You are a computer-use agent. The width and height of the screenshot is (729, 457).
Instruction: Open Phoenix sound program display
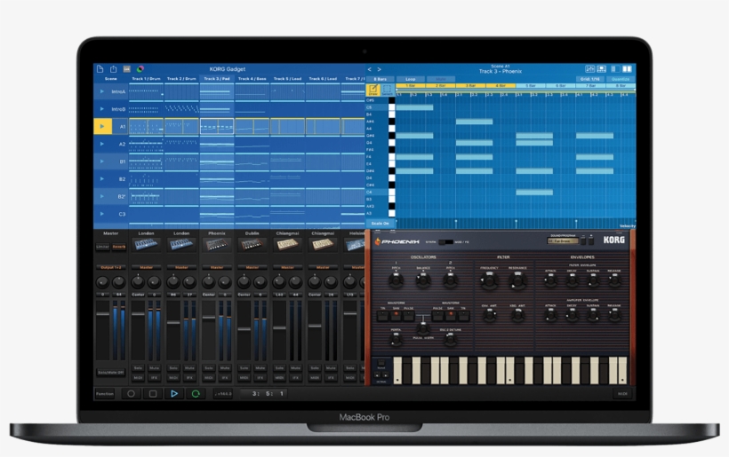563,241
